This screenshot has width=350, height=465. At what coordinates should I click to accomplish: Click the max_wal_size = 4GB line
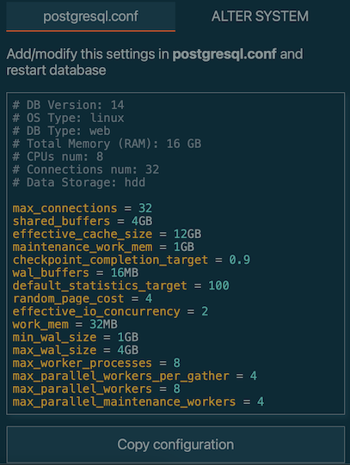click(76, 350)
